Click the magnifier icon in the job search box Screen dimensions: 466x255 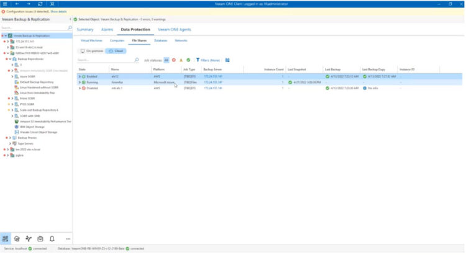[x=137, y=60]
